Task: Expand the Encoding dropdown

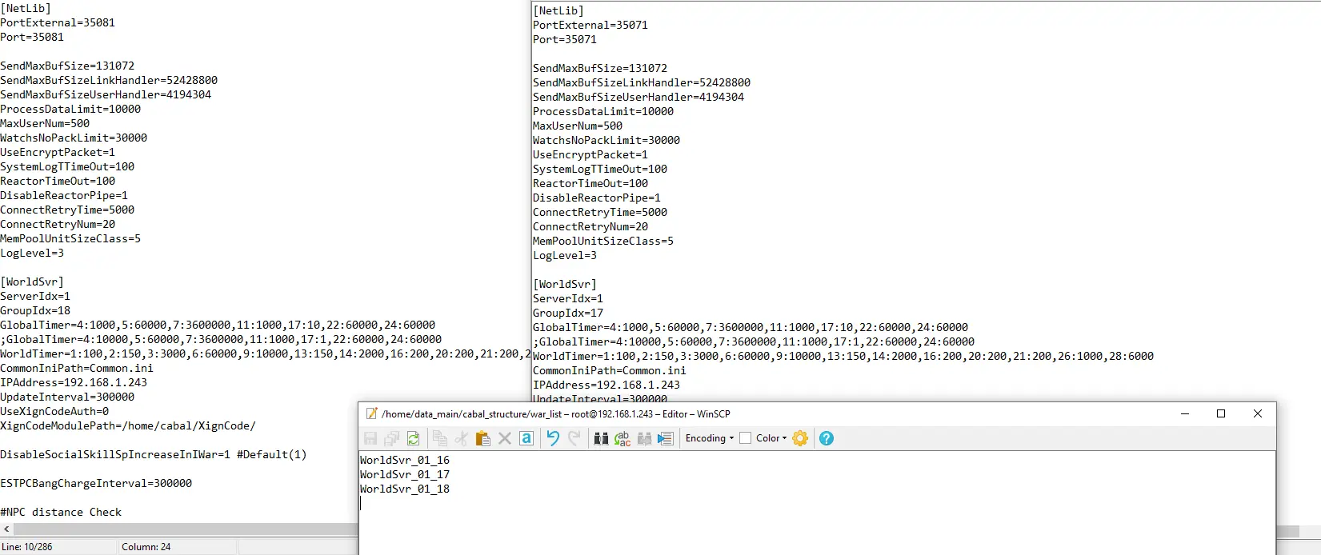Action: point(710,438)
